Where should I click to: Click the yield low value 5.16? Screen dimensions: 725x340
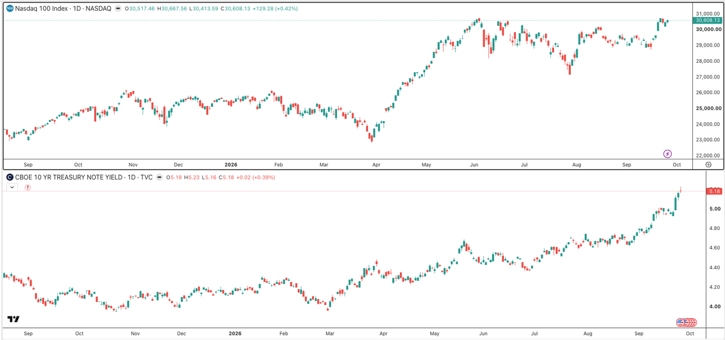pyautogui.click(x=211, y=178)
